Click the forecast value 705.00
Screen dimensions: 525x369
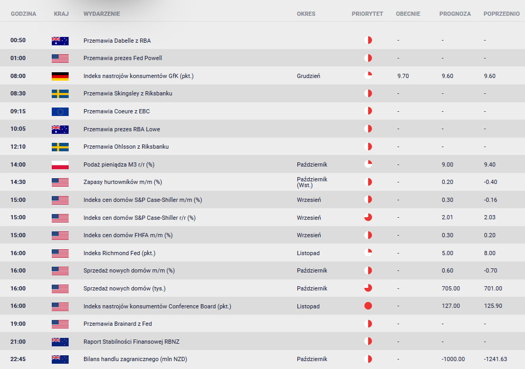point(451,288)
